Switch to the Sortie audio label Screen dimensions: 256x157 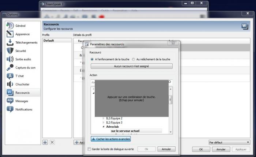pos(23,59)
